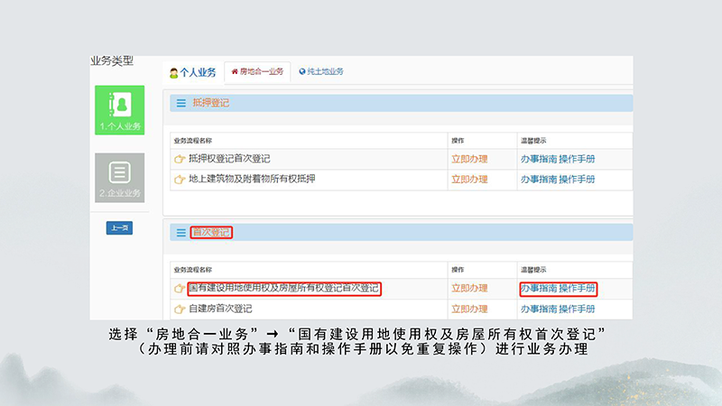Click the house icon on 房地合一业务 tab

[236, 71]
